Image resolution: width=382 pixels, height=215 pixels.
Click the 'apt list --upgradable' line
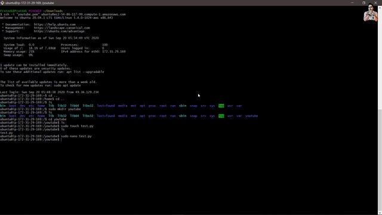click(x=52, y=72)
